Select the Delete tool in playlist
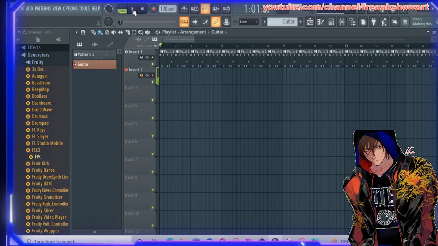This screenshot has width=438, height=246. tap(107, 32)
